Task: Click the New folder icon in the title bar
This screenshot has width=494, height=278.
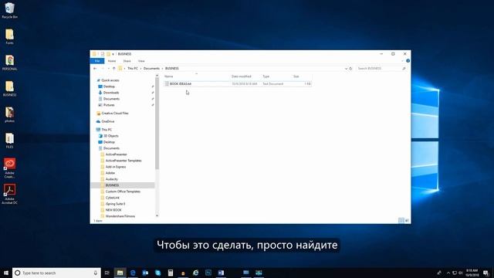Action: click(x=108, y=54)
